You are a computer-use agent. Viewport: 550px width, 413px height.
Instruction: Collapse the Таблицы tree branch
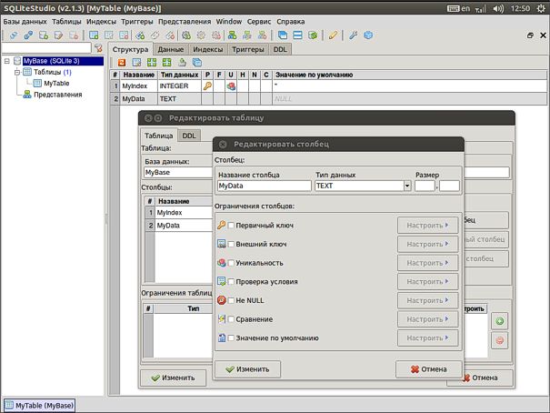pyautogui.click(x=17, y=72)
